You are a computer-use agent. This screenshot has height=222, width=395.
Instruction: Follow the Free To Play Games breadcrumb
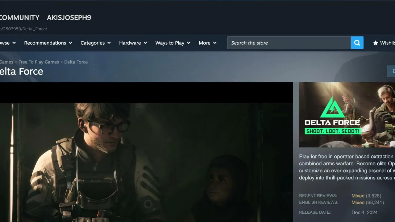[39, 62]
